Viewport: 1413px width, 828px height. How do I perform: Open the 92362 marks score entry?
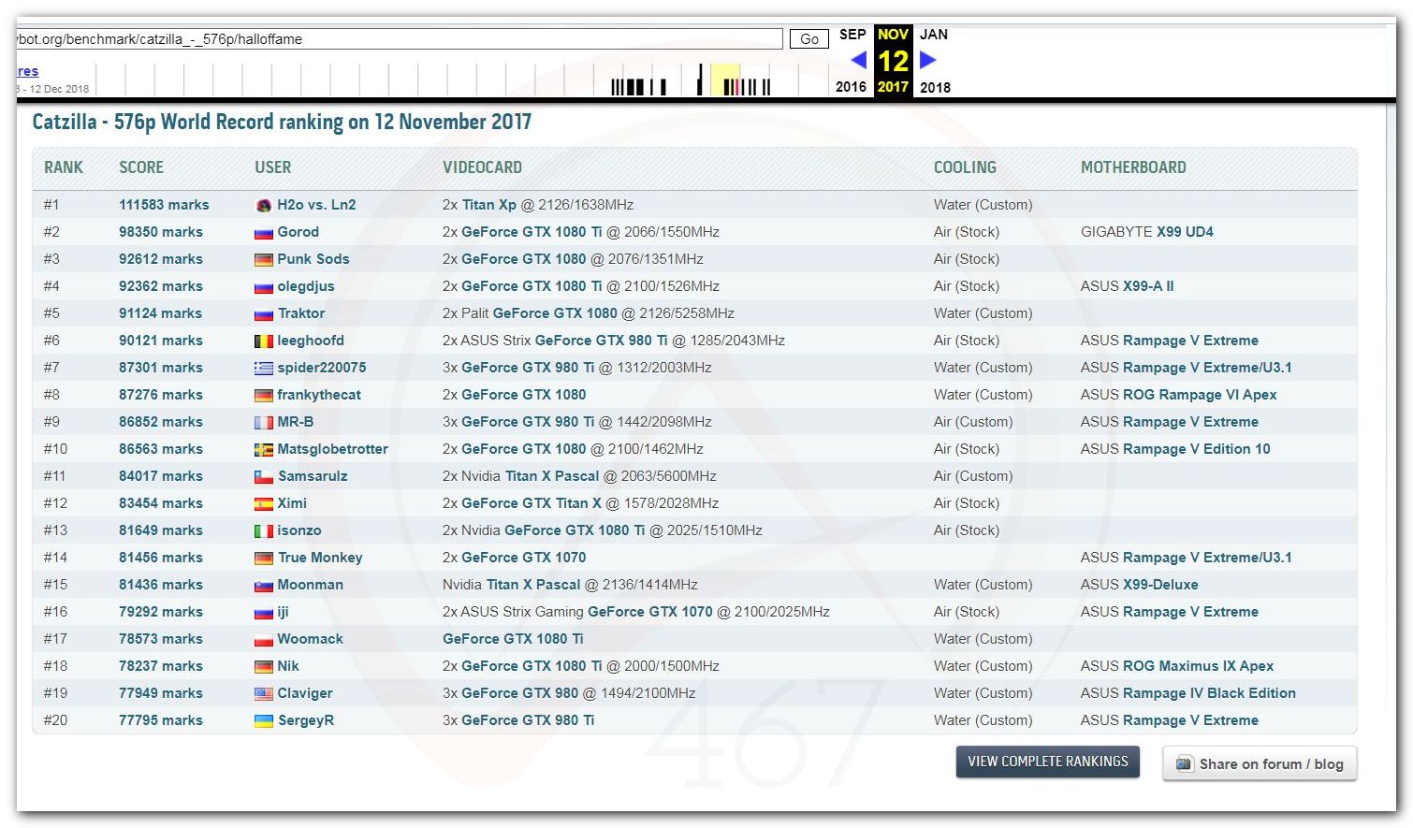click(x=161, y=286)
